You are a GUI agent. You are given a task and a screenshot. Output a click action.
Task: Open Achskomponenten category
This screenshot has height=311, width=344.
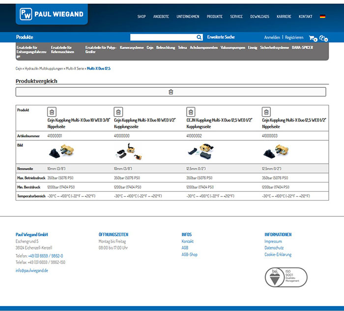(x=203, y=48)
